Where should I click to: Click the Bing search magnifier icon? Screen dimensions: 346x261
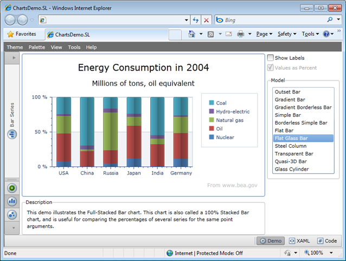[x=330, y=20]
